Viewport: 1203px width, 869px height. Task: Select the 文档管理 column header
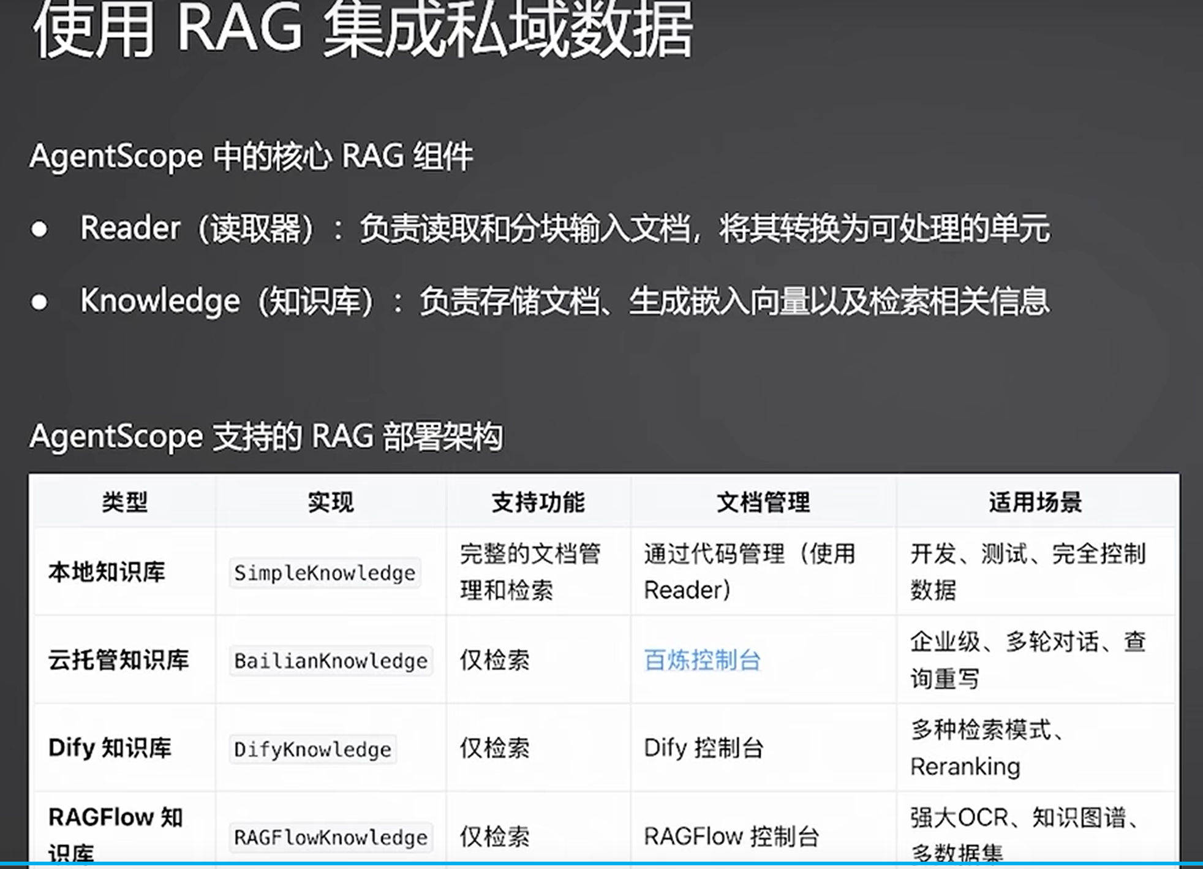pyautogui.click(x=764, y=502)
